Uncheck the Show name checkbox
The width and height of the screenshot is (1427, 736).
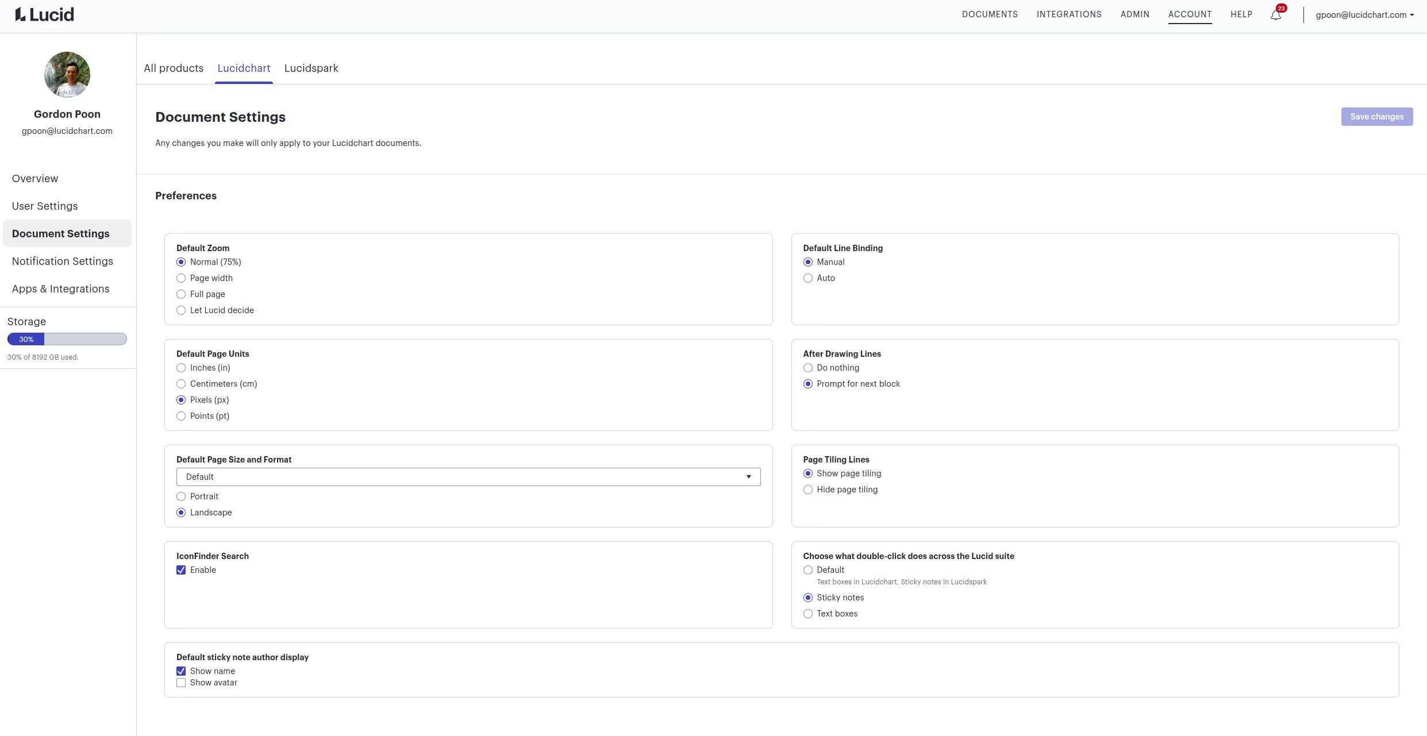pos(181,671)
